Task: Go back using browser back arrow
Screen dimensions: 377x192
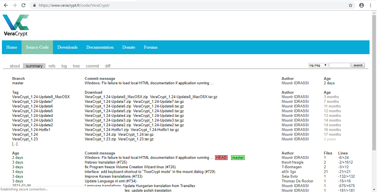Action: tap(6, 5)
